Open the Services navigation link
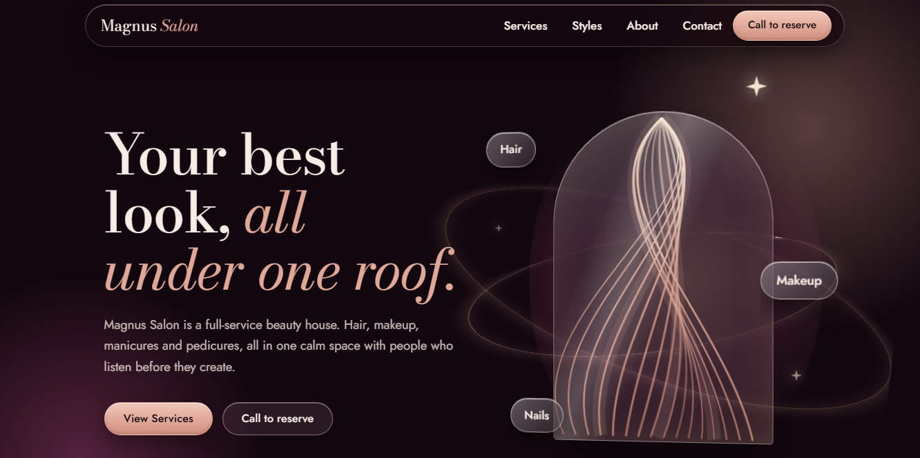Image resolution: width=920 pixels, height=458 pixels. [x=526, y=26]
